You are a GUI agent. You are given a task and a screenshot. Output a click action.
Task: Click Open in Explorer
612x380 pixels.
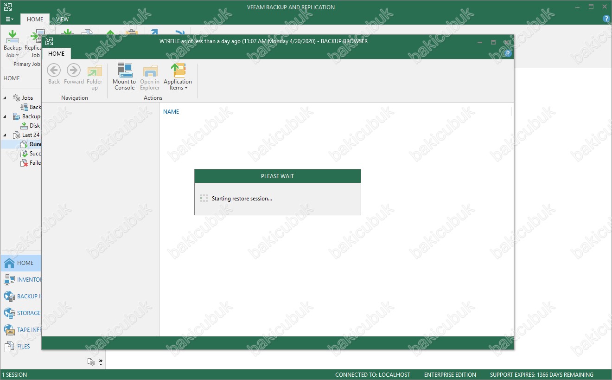pyautogui.click(x=150, y=77)
